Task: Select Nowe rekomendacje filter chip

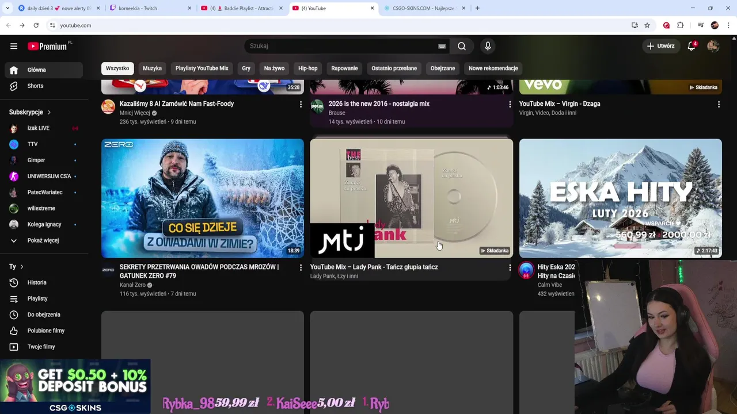Action: [493, 68]
